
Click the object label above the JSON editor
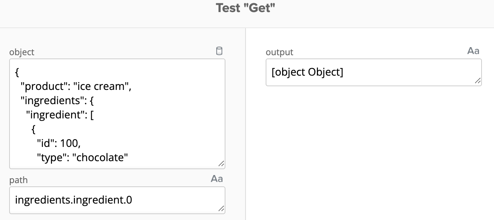(22, 52)
